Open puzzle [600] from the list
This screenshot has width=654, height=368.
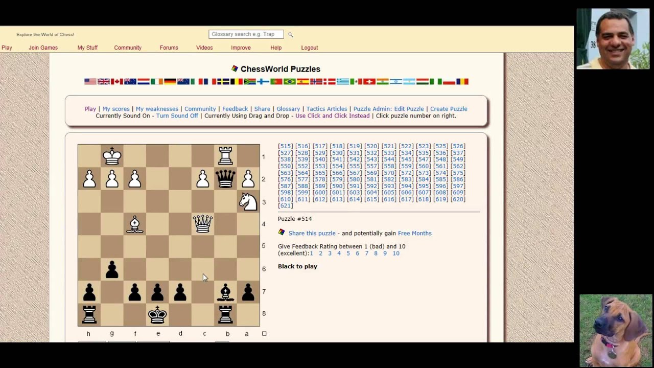click(320, 193)
